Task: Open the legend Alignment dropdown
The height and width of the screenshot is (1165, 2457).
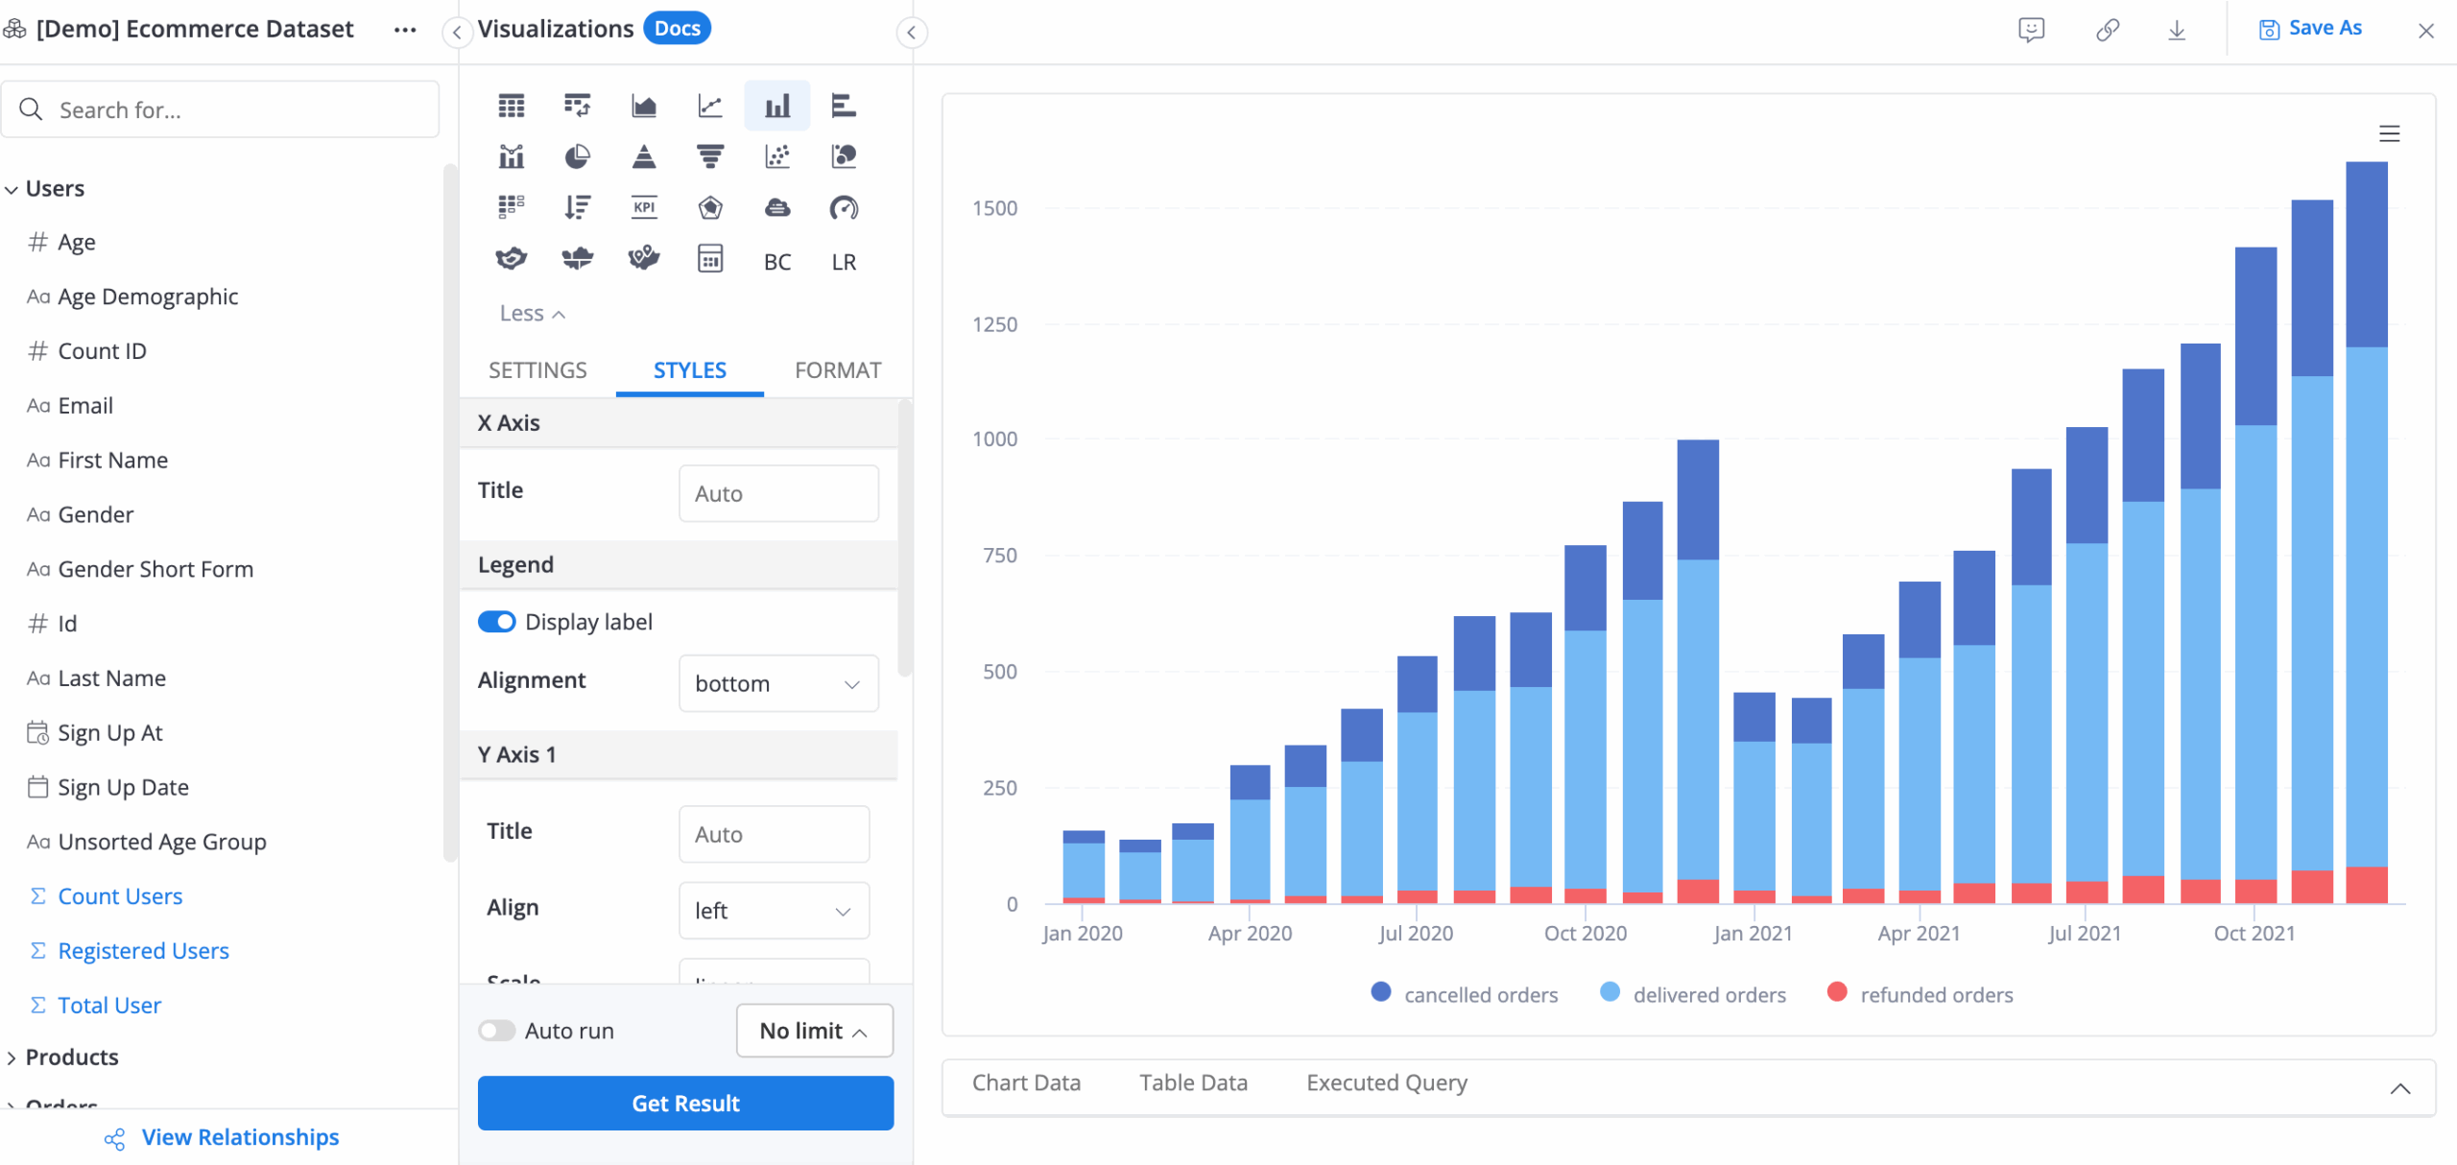Action: click(777, 683)
